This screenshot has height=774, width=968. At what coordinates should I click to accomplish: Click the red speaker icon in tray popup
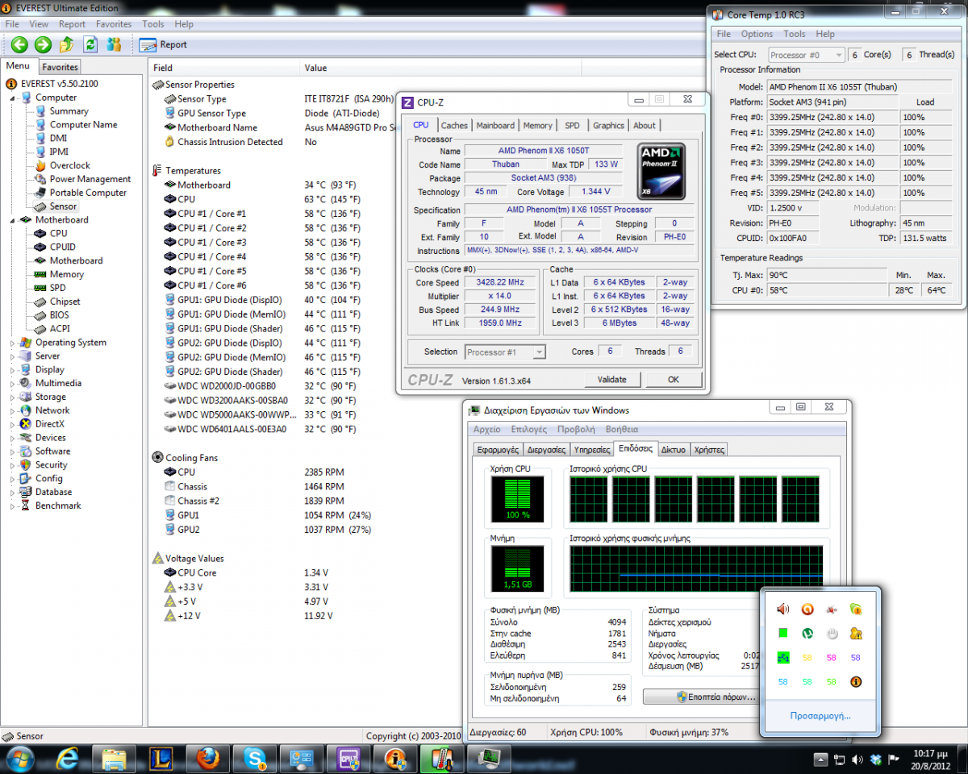782,609
